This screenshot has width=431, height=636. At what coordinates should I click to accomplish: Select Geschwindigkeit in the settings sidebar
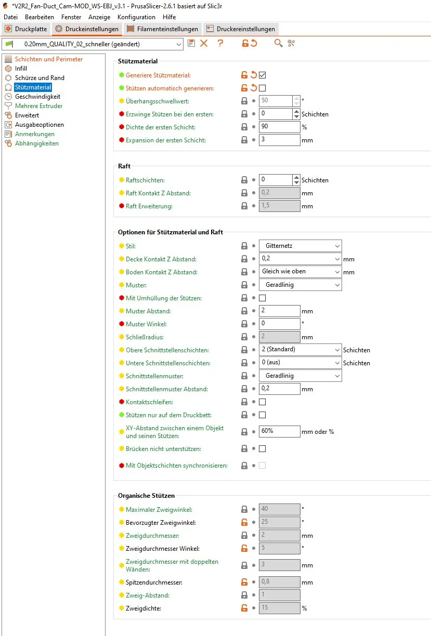pyautogui.click(x=37, y=97)
